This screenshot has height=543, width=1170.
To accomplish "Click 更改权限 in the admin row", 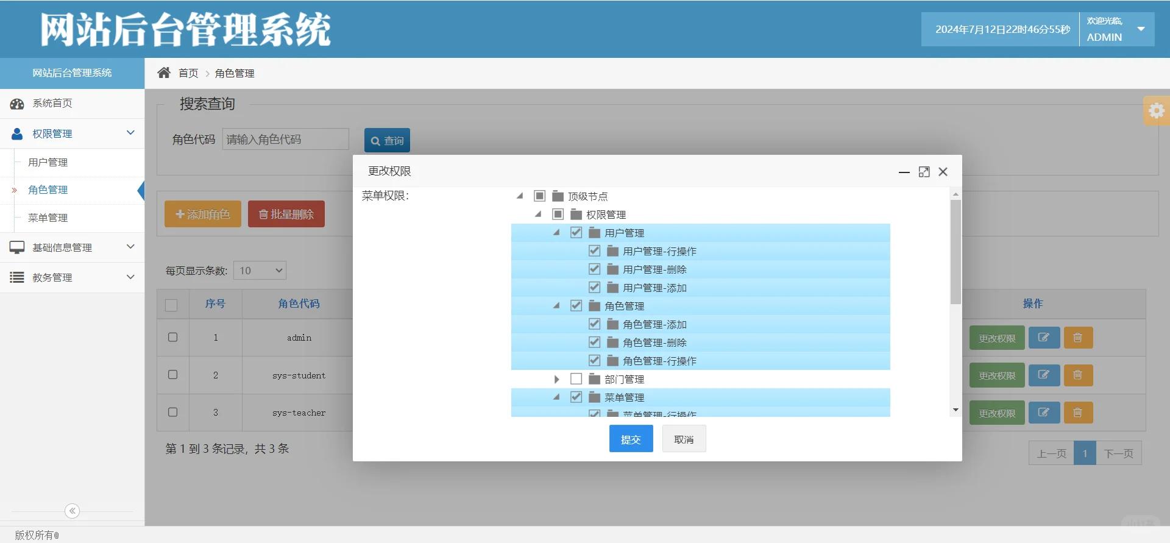I will pyautogui.click(x=997, y=338).
